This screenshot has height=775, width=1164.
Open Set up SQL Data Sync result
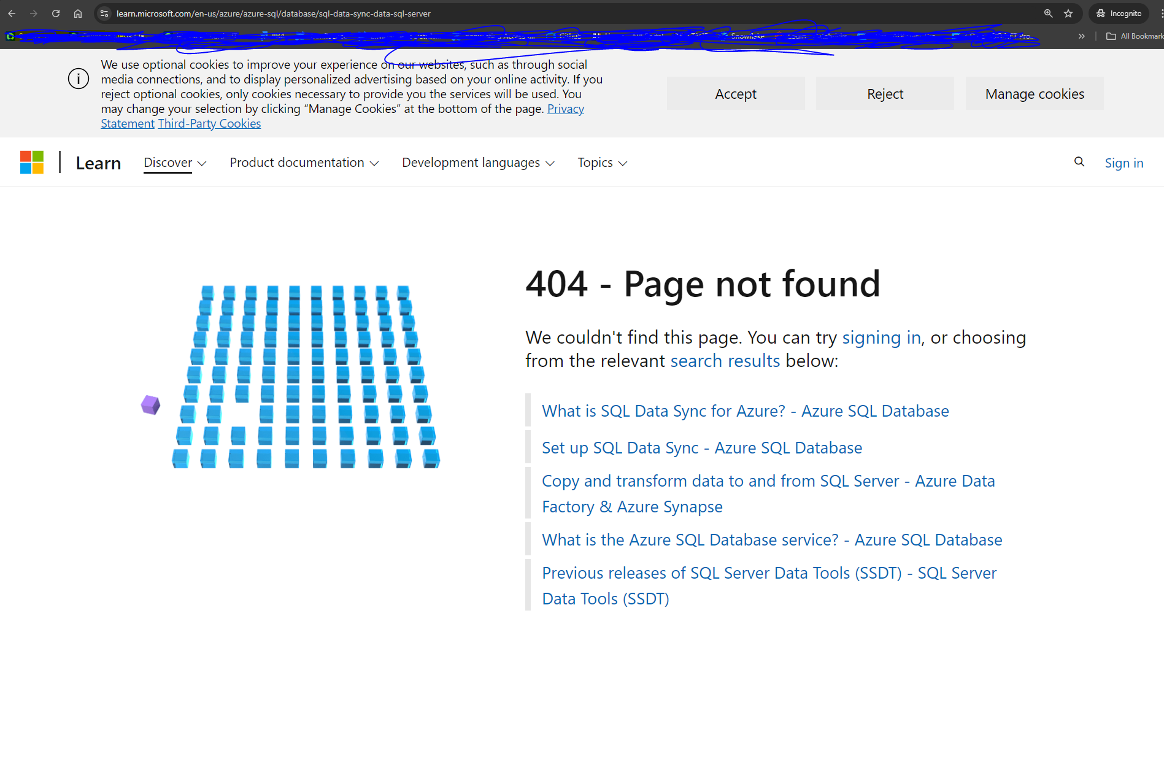point(702,448)
